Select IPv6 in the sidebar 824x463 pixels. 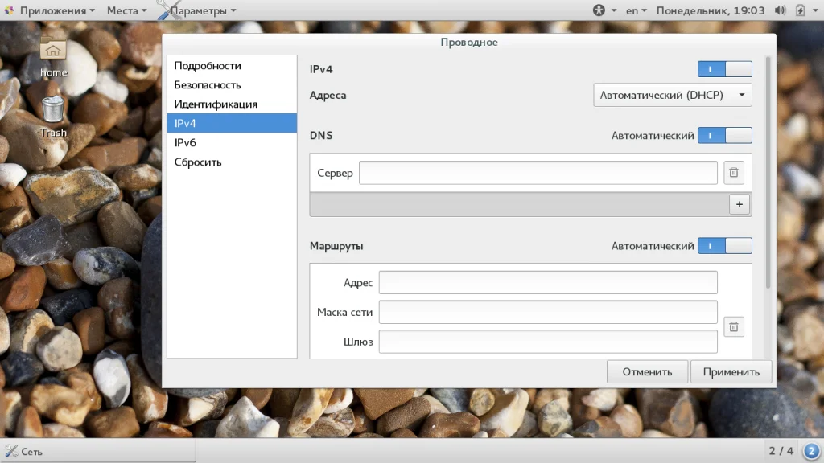pyautogui.click(x=185, y=143)
